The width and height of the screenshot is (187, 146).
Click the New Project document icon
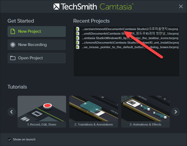click(13, 31)
